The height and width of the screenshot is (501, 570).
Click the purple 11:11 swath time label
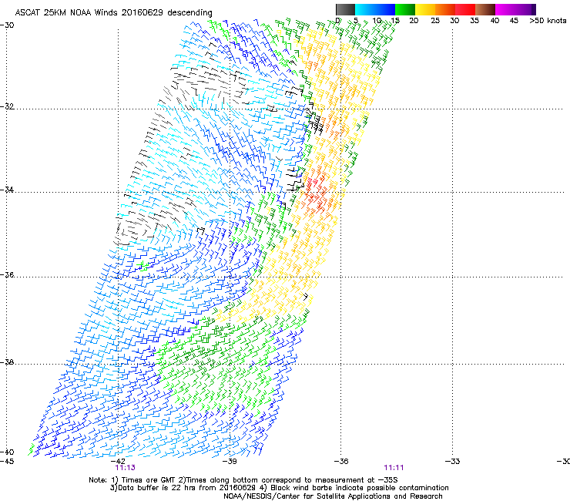click(394, 468)
